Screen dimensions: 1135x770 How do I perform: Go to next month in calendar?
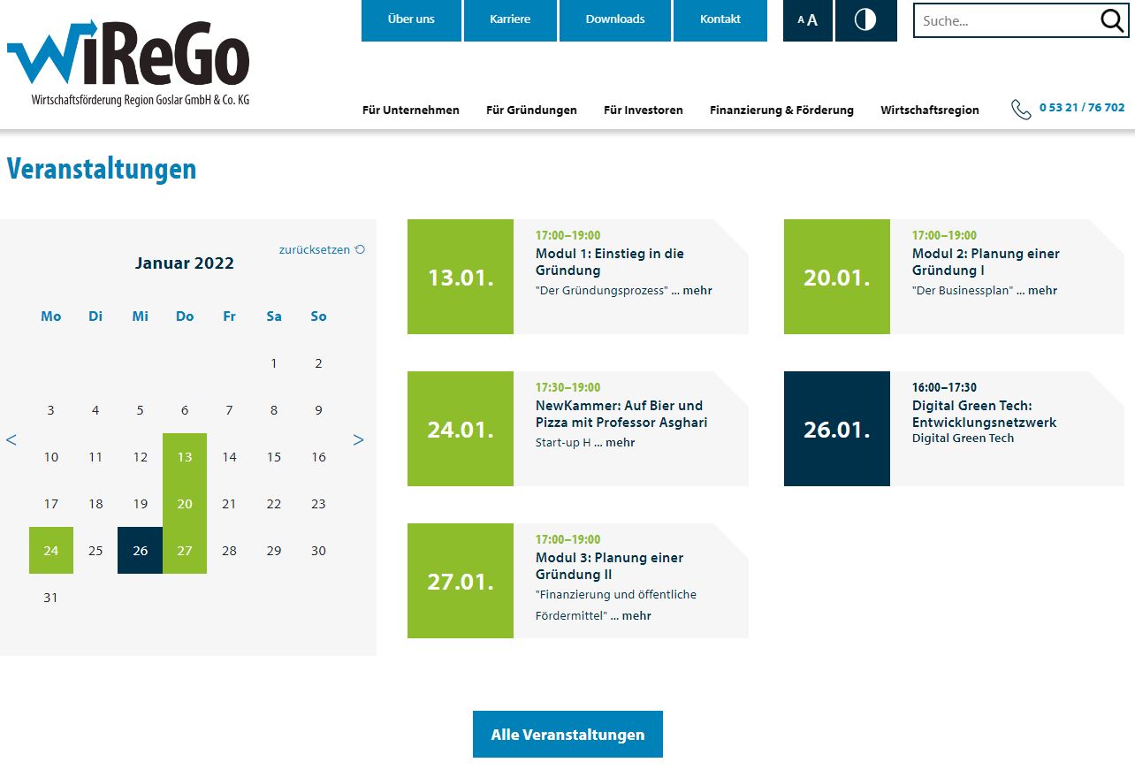pos(358,439)
